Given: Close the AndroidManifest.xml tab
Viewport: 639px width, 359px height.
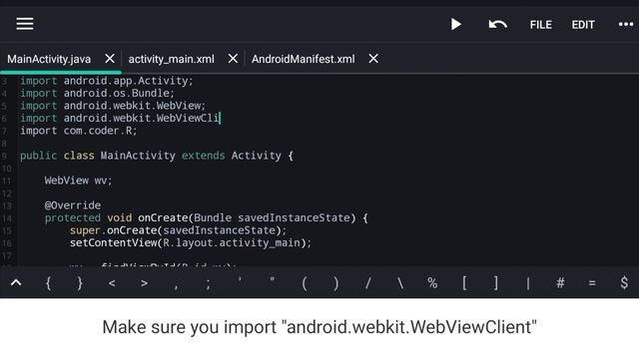Looking at the screenshot, I should coord(373,59).
